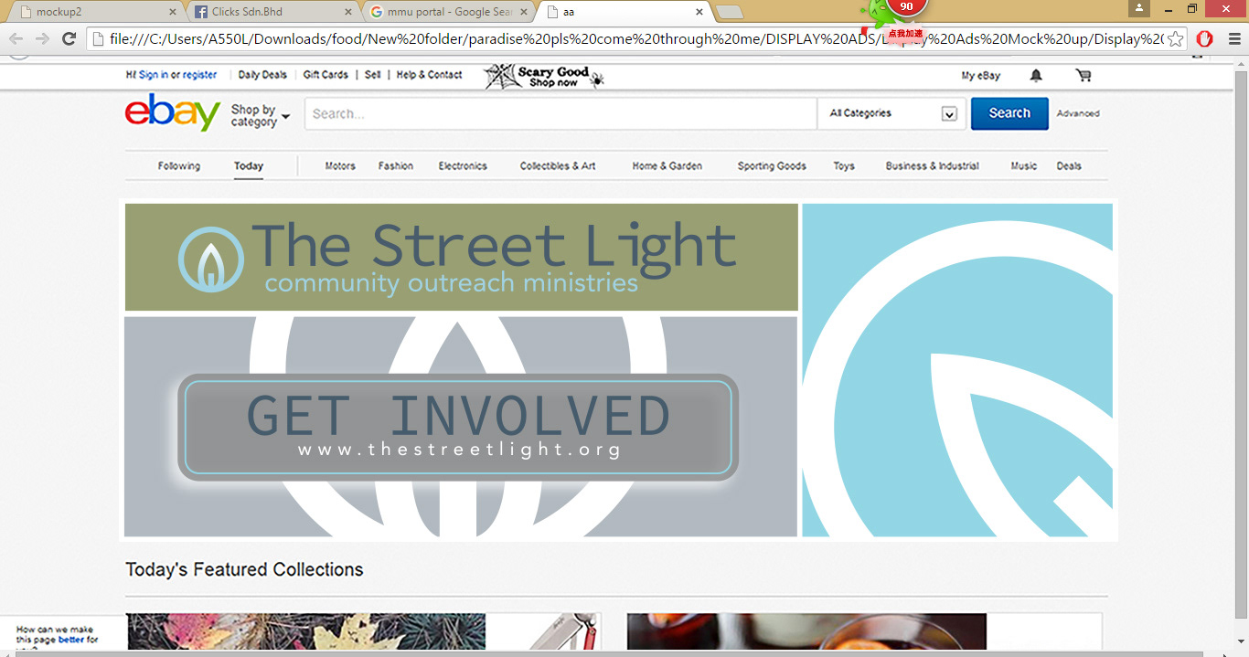Open the mulled drink collection thumbnail
Image resolution: width=1249 pixels, height=657 pixels.
click(806, 631)
